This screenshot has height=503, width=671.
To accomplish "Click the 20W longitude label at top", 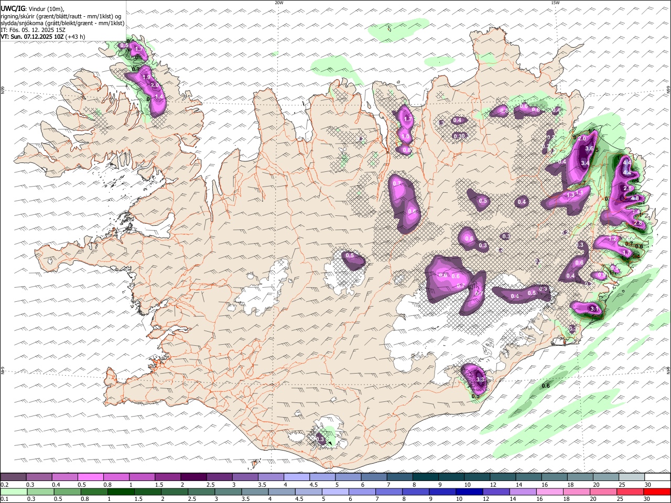I will coord(279,3).
